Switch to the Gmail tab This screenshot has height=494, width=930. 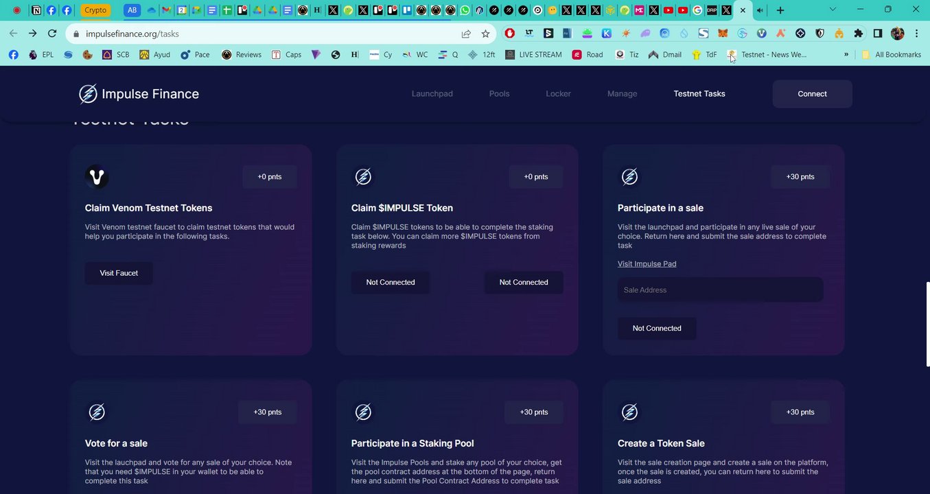click(x=166, y=10)
